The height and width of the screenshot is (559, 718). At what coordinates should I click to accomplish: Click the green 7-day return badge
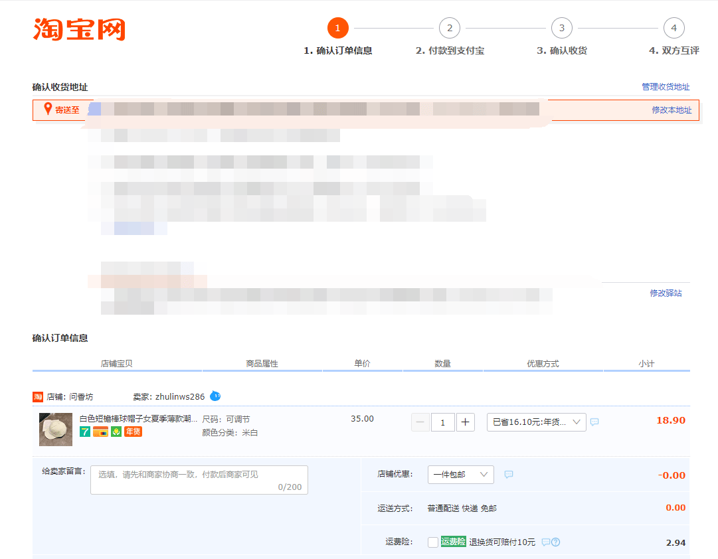85,432
